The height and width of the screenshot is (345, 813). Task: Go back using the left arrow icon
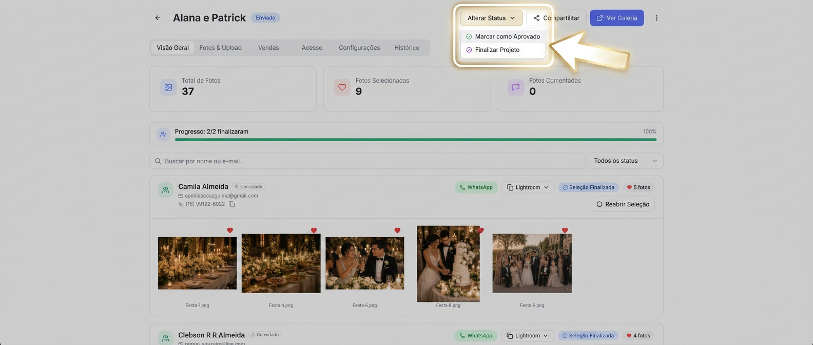tap(158, 18)
